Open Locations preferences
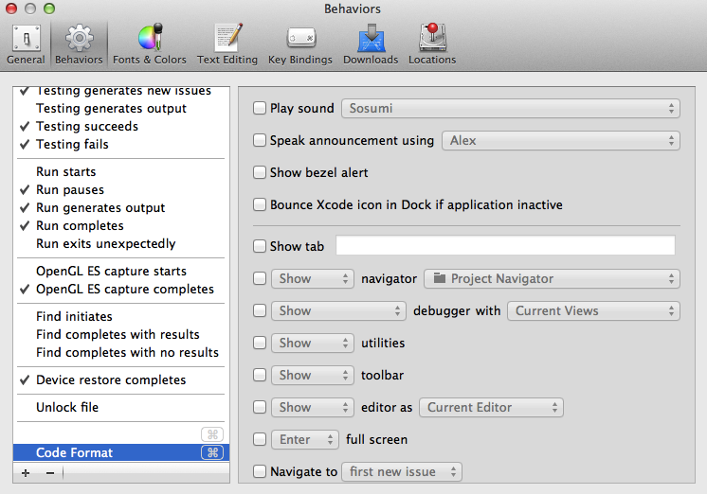This screenshot has width=707, height=494. 432,44
